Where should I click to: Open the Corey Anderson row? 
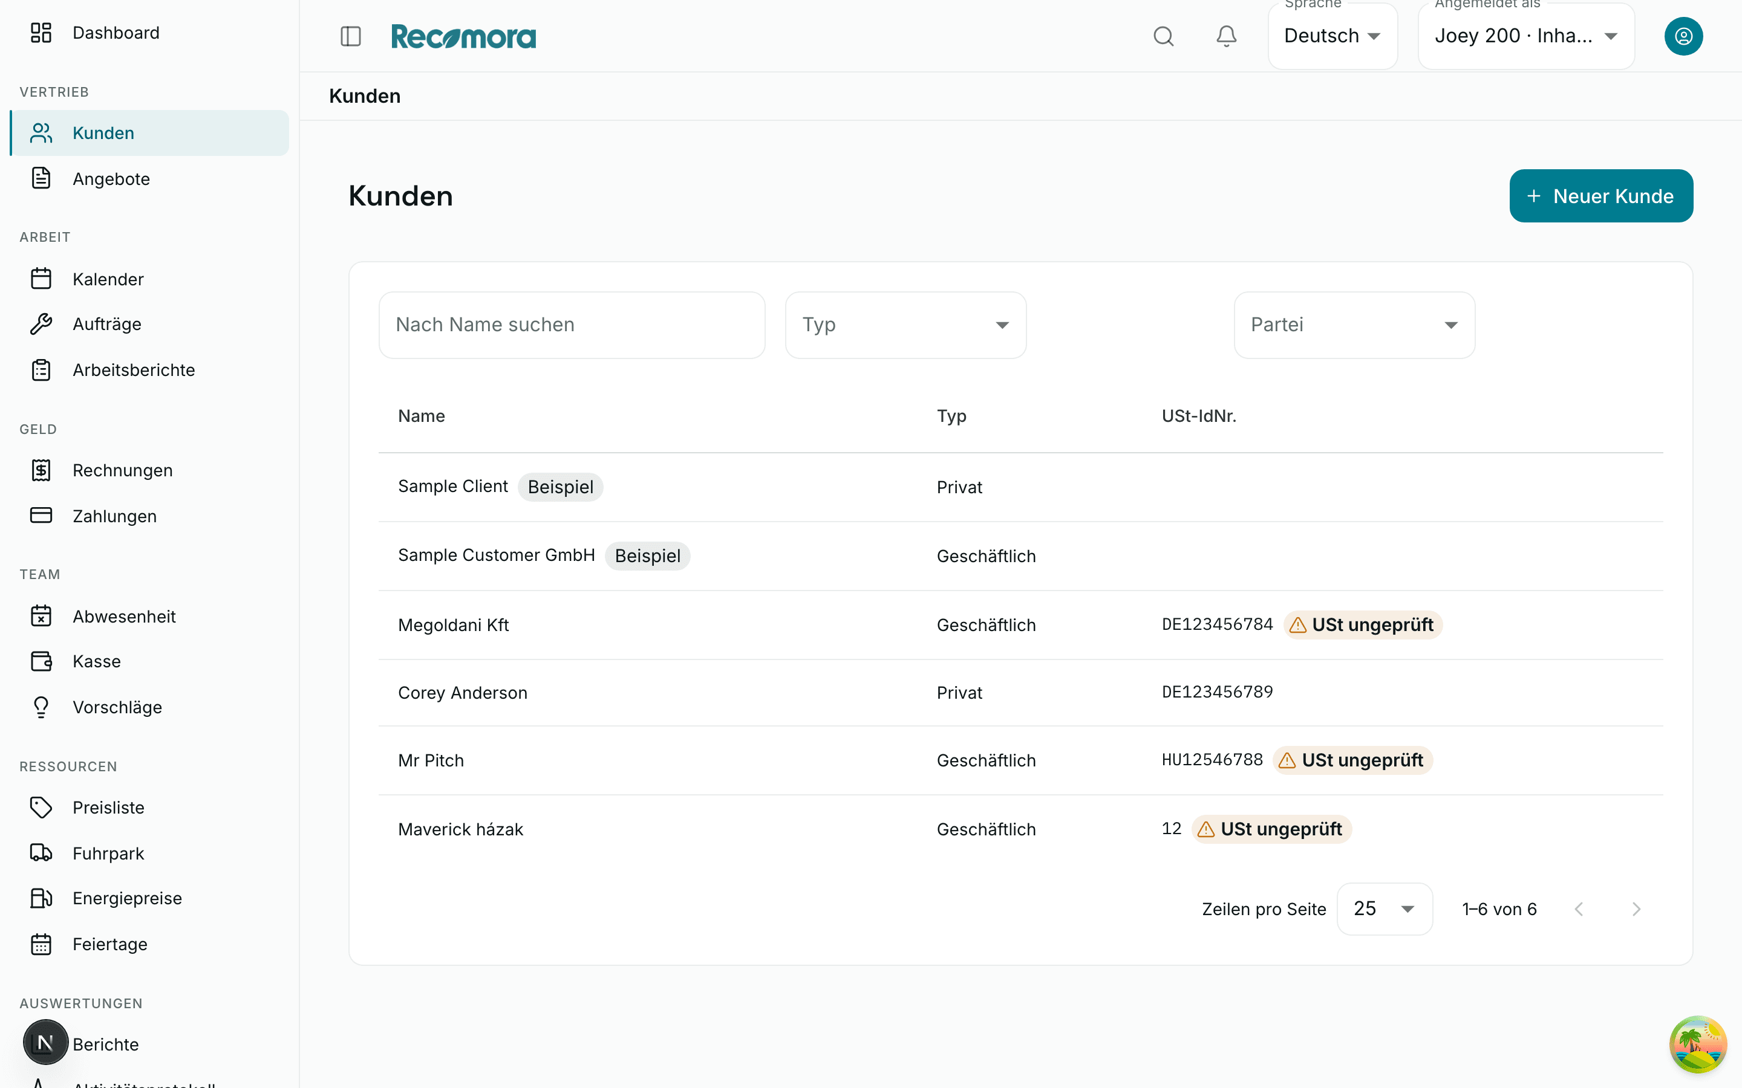(1021, 692)
